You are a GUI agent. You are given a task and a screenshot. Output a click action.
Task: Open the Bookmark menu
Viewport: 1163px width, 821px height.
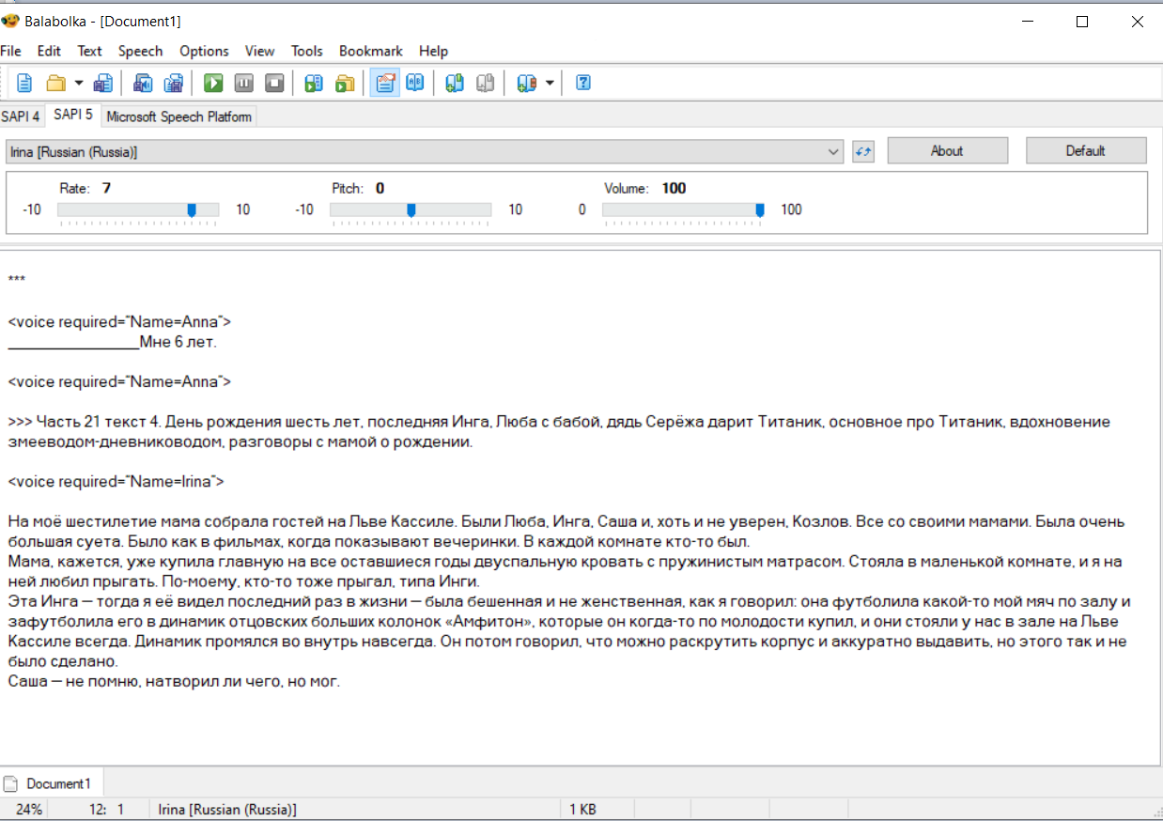pyautogui.click(x=371, y=51)
